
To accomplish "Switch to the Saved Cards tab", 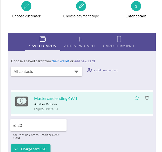I will [x=43, y=42].
